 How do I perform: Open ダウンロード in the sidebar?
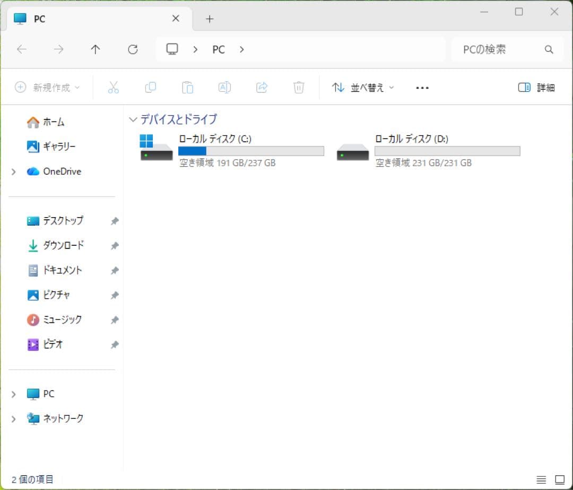point(64,245)
